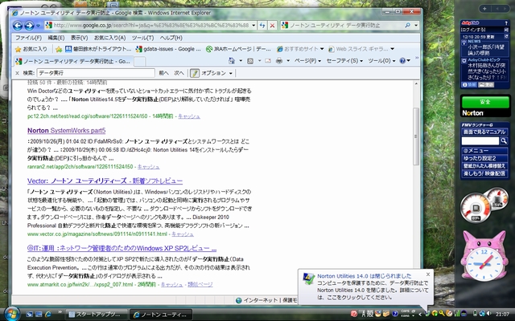
Task: Open the お気に入り(A) menu
Action: [x=109, y=38]
